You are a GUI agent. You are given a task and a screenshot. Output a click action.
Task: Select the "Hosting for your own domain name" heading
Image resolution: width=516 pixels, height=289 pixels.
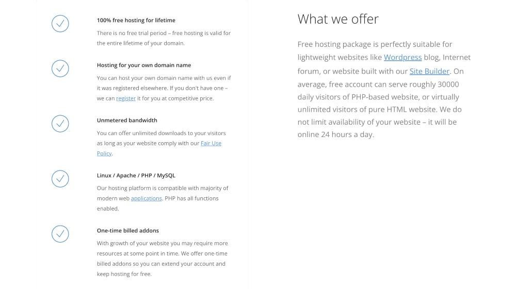[x=143, y=65]
